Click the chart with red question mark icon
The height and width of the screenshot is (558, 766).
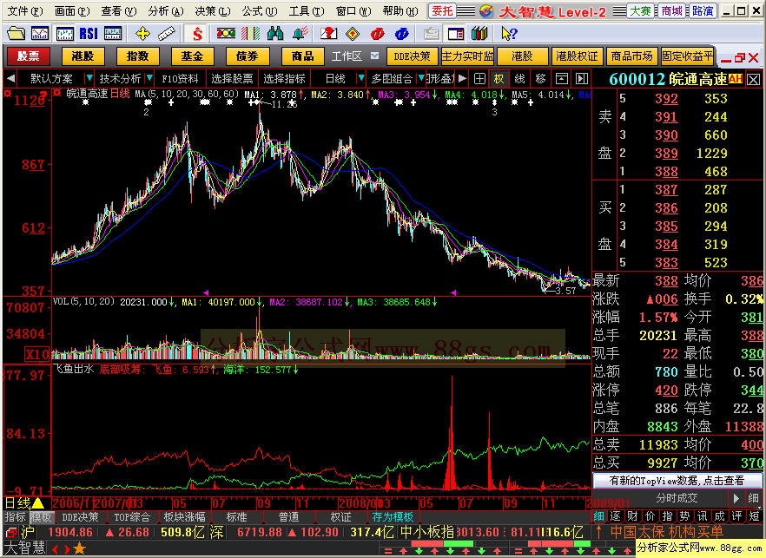(329, 34)
